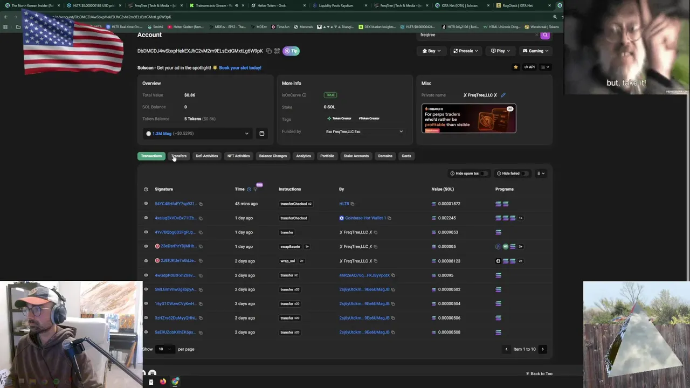Copy the account address next to DbDMCDJ4w
Image resolution: width=690 pixels, height=388 pixels.
pyautogui.click(x=269, y=51)
